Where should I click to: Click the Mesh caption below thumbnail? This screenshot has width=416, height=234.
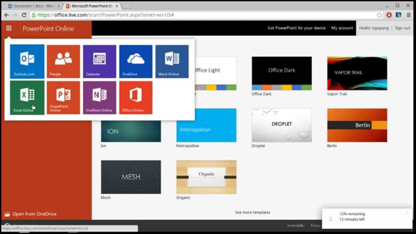[106, 198]
